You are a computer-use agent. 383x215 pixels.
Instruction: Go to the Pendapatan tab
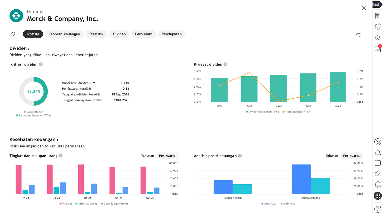tap(171, 34)
